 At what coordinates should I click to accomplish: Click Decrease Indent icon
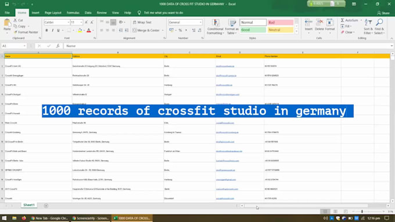[121, 30]
